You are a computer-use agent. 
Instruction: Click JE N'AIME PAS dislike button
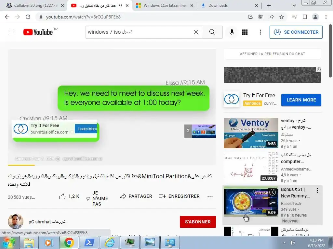[x=97, y=198]
